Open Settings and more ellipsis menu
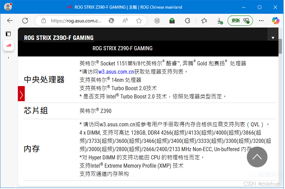Screen dimensions: 285x189 tap(261, 21)
